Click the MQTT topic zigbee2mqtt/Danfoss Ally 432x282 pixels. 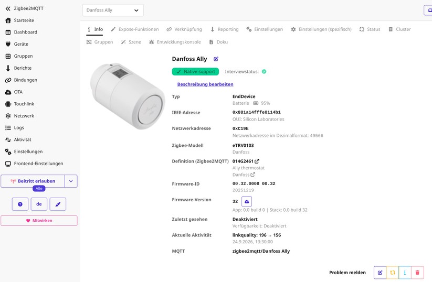click(261, 251)
